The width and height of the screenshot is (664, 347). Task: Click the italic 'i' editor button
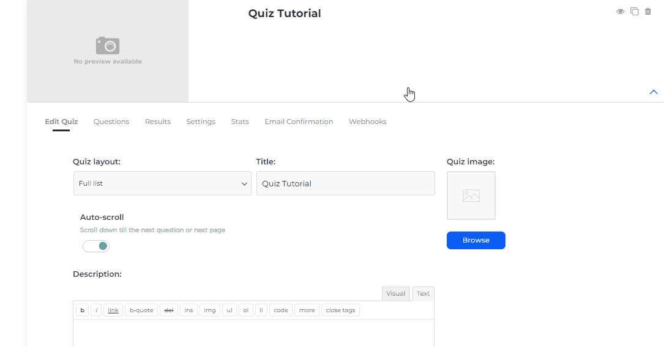pos(96,310)
